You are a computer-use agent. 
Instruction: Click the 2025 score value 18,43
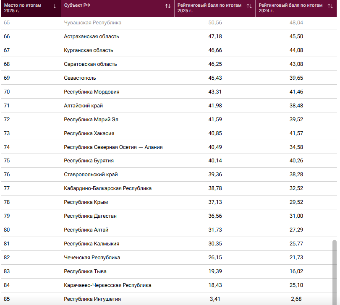point(215,286)
